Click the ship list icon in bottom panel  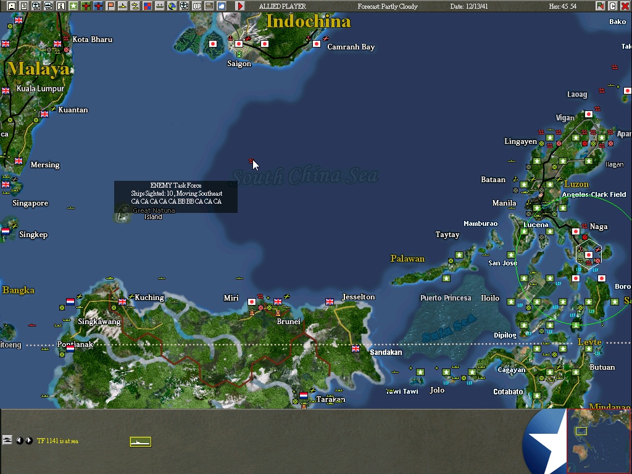coord(7,440)
